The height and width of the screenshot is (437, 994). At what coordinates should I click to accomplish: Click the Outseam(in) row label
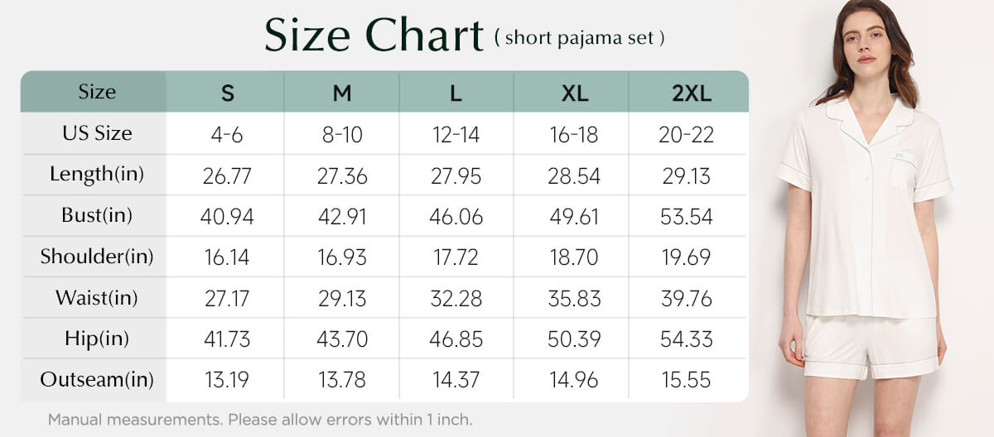(97, 380)
